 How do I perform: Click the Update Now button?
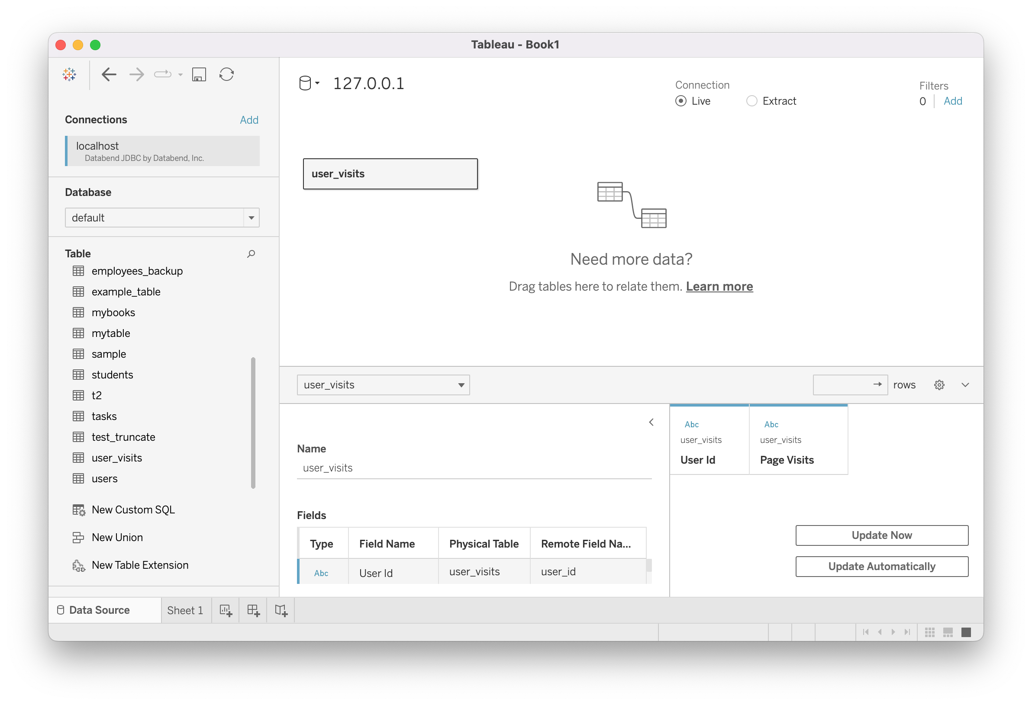(882, 535)
